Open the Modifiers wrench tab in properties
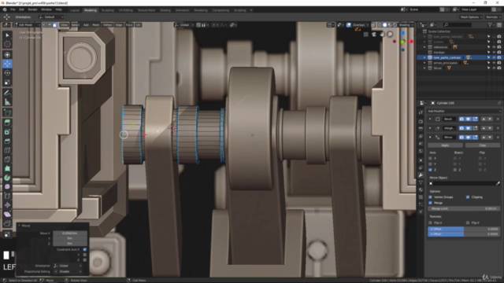This screenshot has width=504, height=283. point(421,175)
